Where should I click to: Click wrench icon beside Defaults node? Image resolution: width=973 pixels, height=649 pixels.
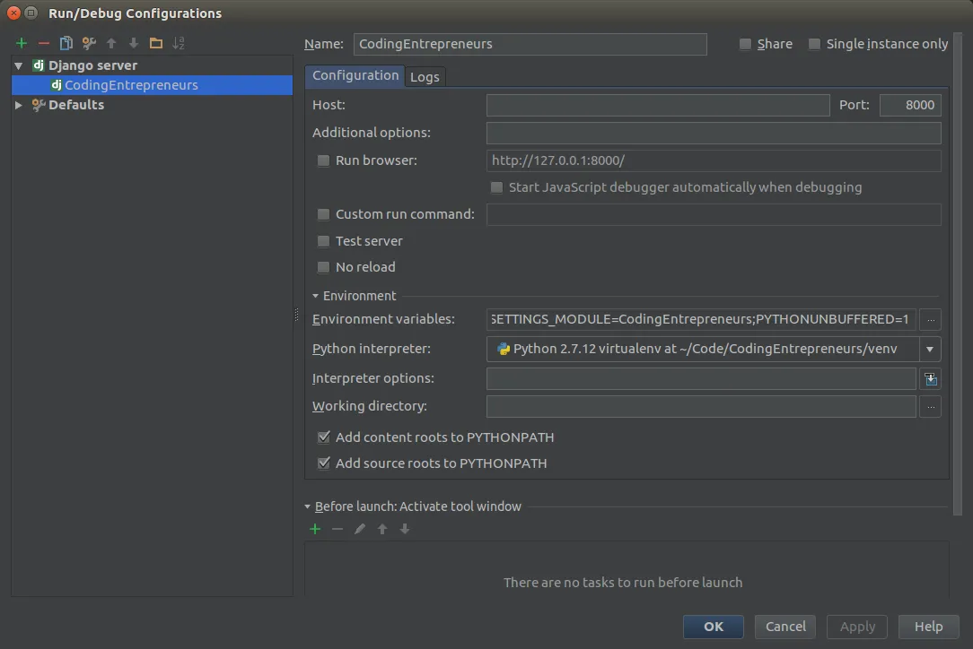pyautogui.click(x=39, y=105)
